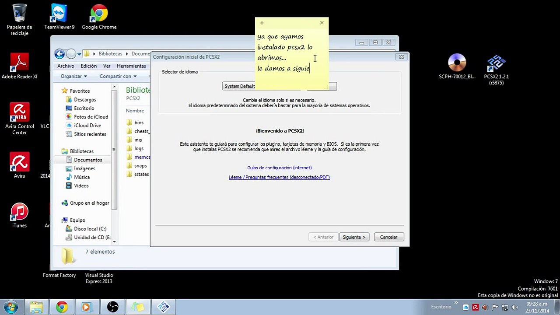Click the Escritorio taskbar toolbar label
Image resolution: width=560 pixels, height=315 pixels.
click(441, 307)
